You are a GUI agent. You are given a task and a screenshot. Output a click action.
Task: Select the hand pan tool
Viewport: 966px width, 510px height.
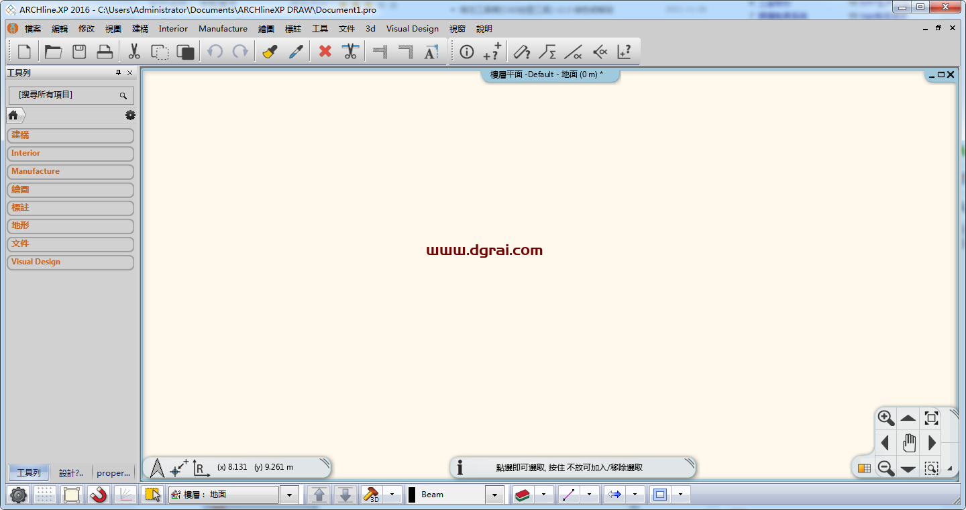909,443
